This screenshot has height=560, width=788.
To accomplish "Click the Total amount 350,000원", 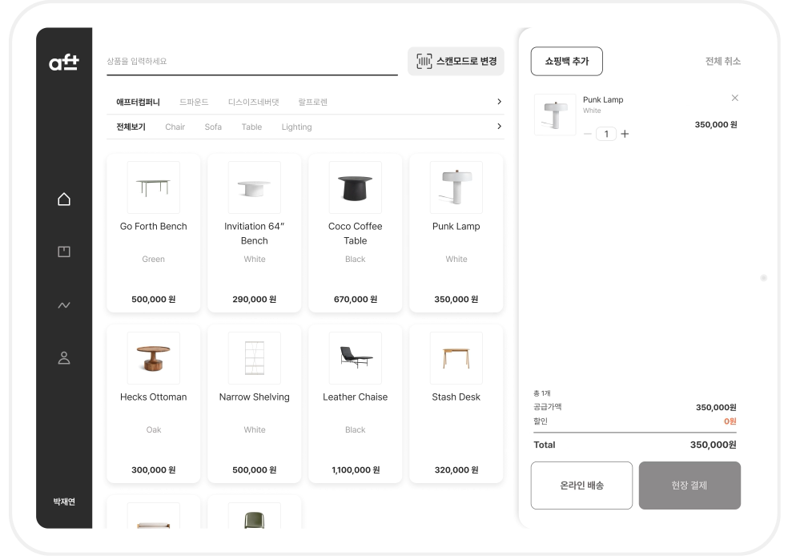I will 713,445.
